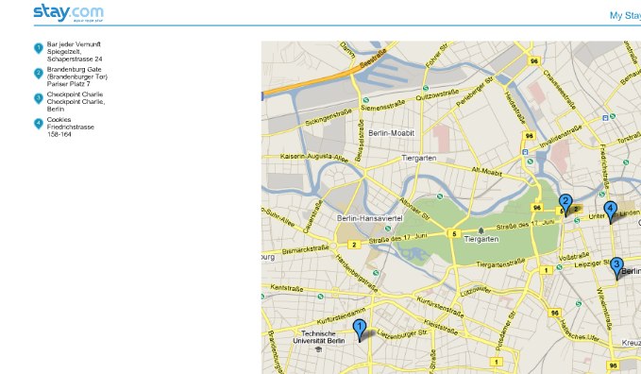
Task: Click map marker 4 on Unter den Linden
Action: [611, 212]
